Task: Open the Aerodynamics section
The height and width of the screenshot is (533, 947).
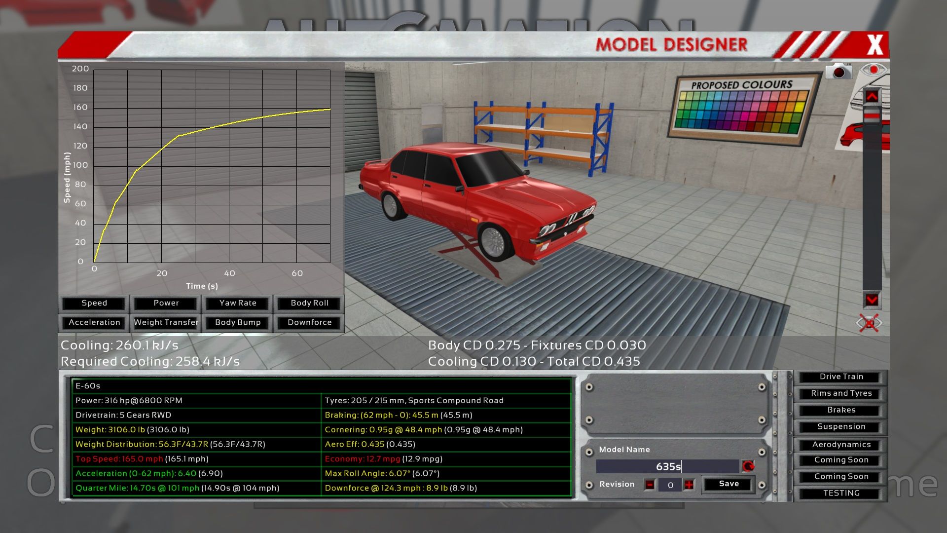Action: [841, 445]
